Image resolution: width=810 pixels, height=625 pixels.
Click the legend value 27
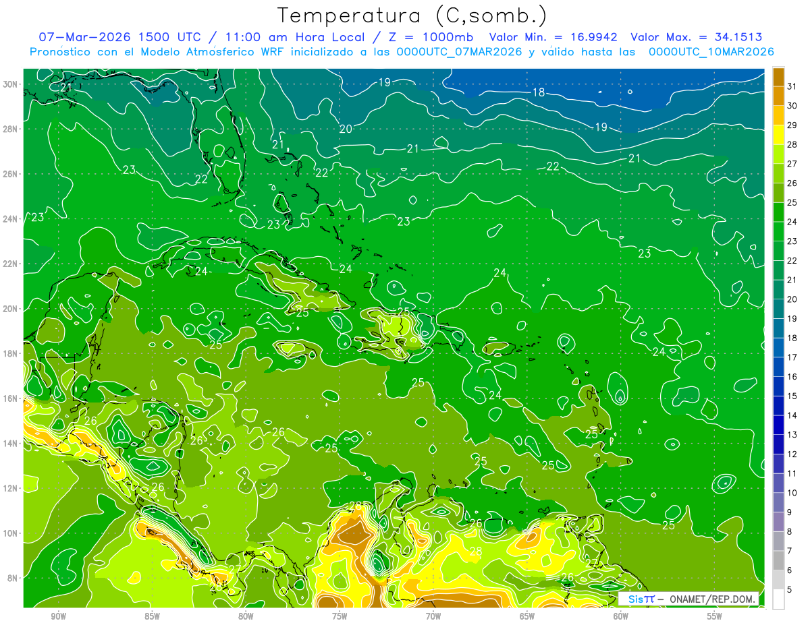point(793,164)
